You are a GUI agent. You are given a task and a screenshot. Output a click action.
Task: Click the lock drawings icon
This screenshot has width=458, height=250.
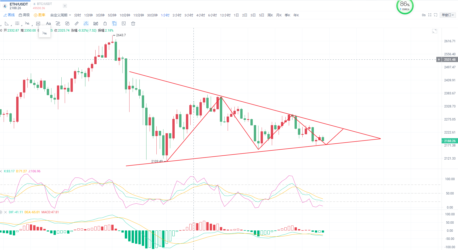[105, 23]
